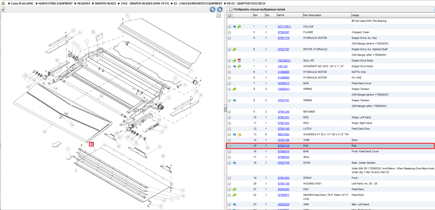Open '03 - CHASSIS/MOUNTED EQUIPMENT' breadcrumb
The height and width of the screenshot is (210, 435).
198,3
